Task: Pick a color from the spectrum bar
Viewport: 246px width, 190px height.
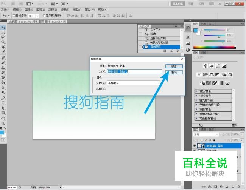Action: tap(215, 47)
